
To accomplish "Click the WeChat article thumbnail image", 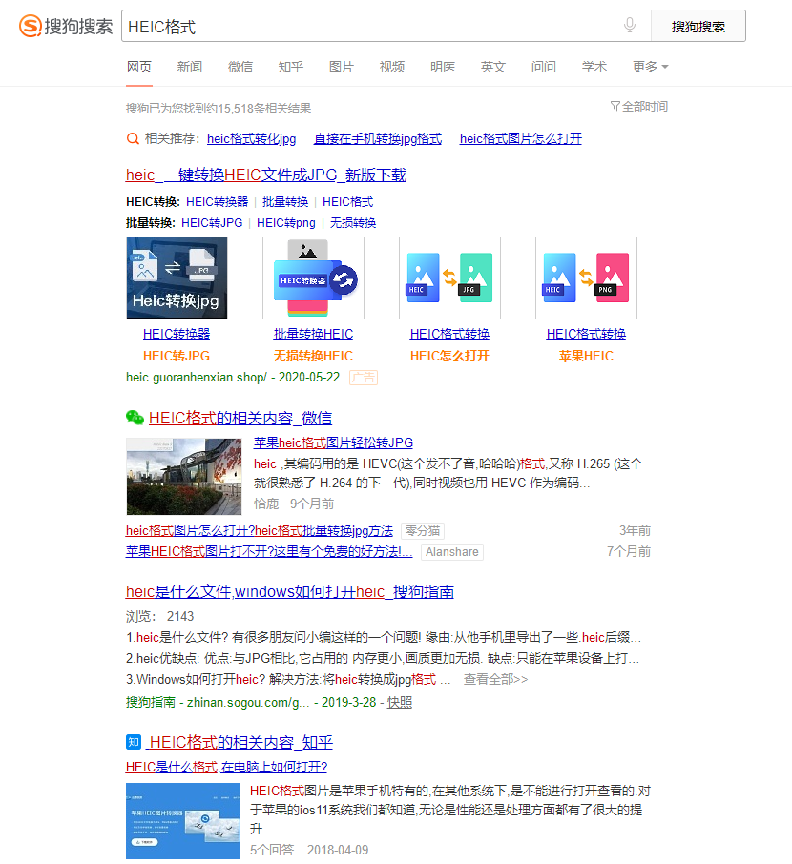I will coord(183,477).
